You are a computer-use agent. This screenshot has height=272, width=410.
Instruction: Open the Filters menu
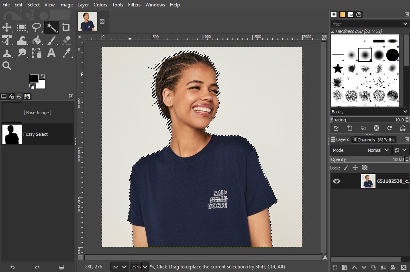134,4
